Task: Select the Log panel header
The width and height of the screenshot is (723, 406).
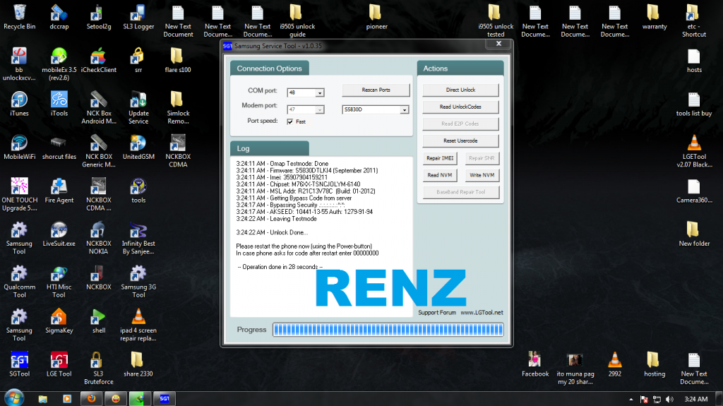Action: tap(269, 148)
